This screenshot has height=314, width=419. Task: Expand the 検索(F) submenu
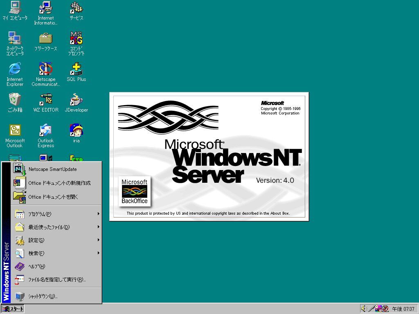56,253
